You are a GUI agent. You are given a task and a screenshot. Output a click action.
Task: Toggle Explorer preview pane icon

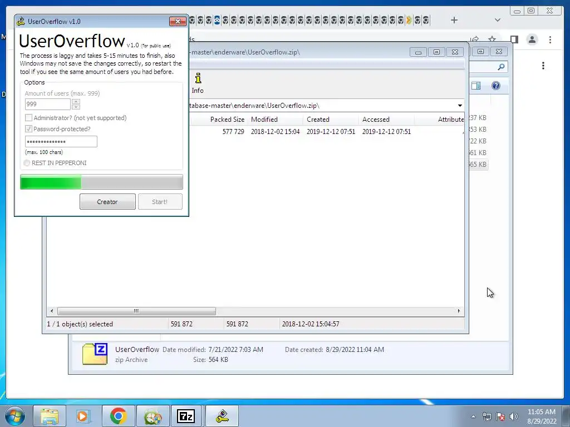point(476,86)
